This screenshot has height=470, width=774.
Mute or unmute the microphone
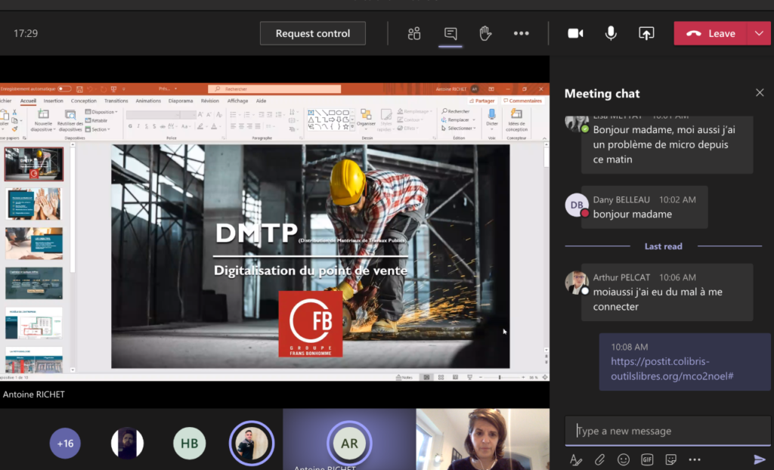pyautogui.click(x=611, y=33)
